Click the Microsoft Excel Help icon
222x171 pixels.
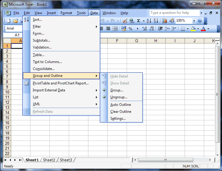(x=199, y=21)
